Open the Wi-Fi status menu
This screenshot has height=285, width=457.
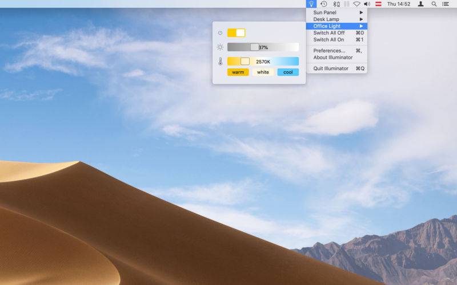356,4
